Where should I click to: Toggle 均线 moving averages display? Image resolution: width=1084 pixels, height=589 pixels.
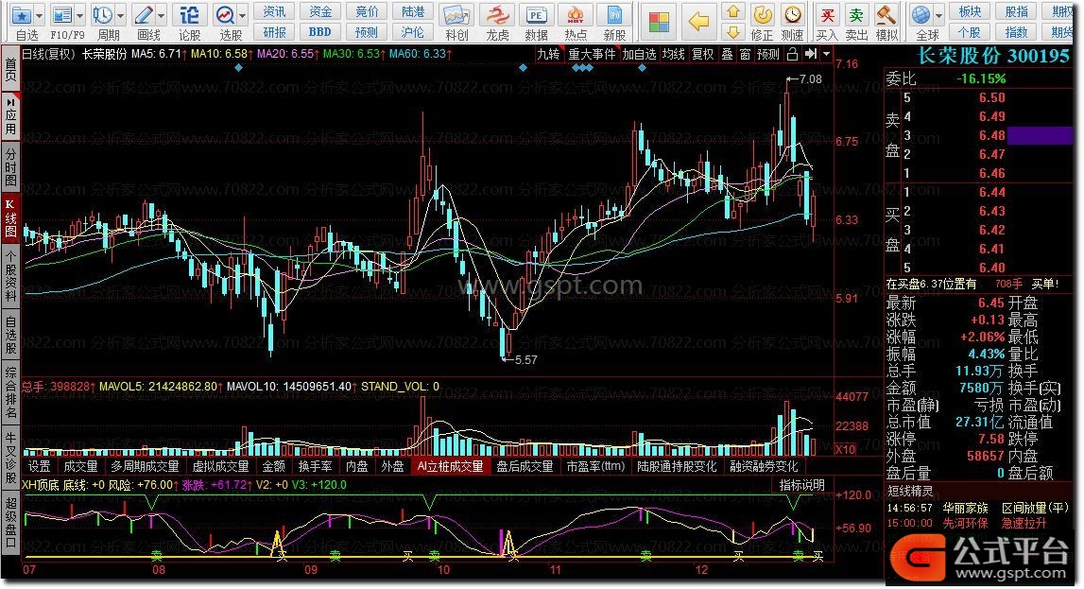pyautogui.click(x=673, y=54)
